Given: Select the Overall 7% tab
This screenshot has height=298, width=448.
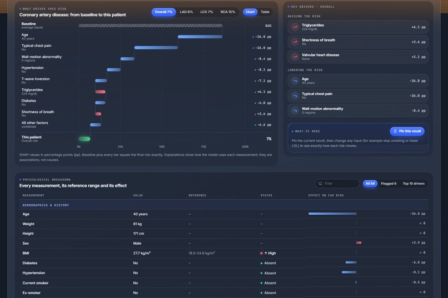Looking at the screenshot, I should click(x=163, y=12).
